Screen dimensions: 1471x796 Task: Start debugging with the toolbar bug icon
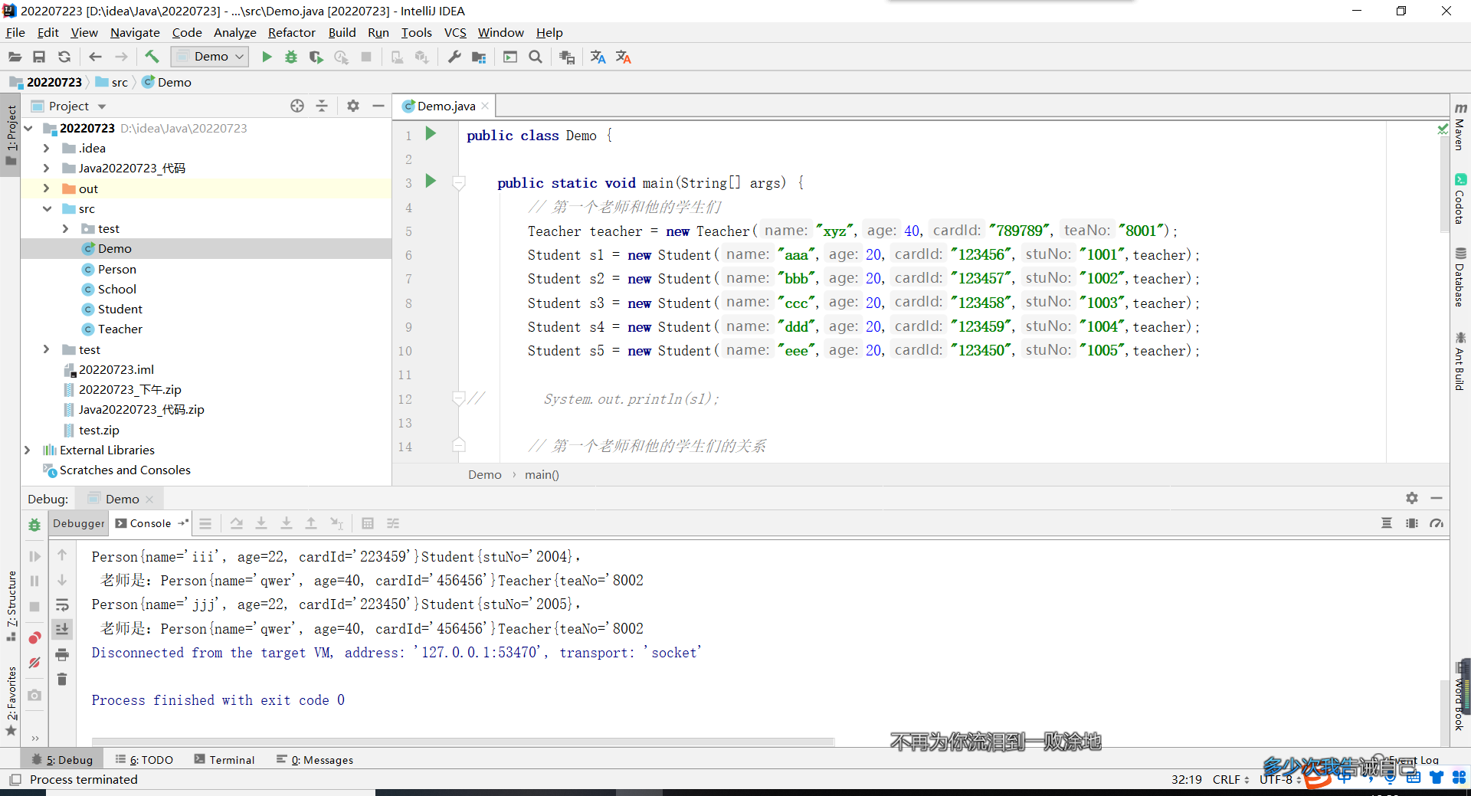(291, 57)
